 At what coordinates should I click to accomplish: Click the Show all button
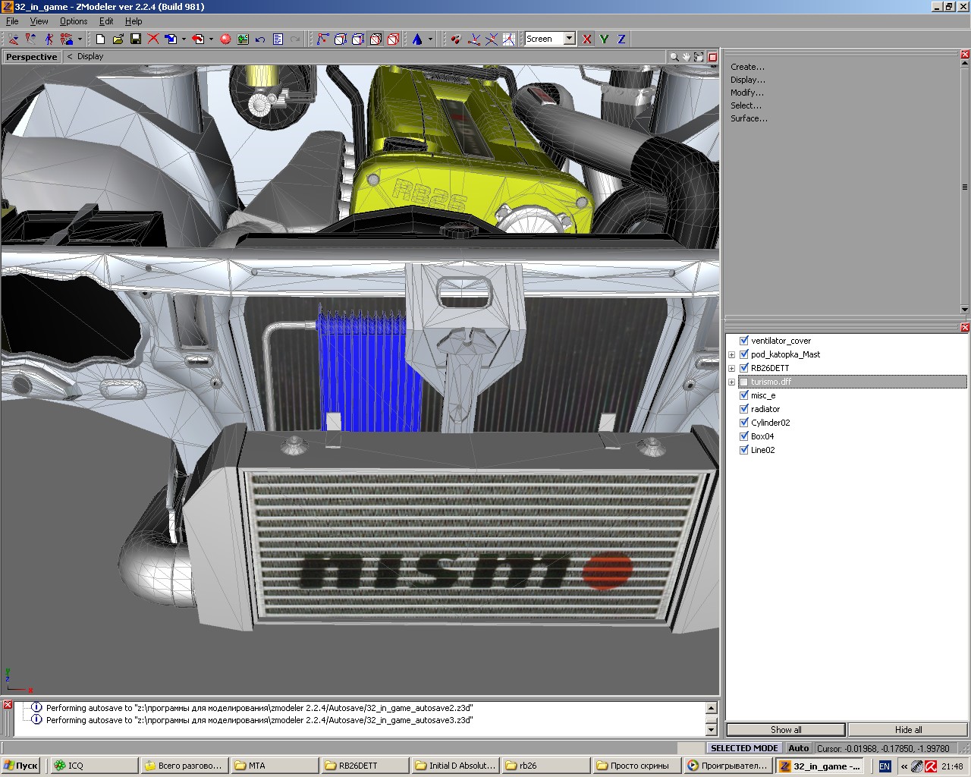click(x=786, y=730)
